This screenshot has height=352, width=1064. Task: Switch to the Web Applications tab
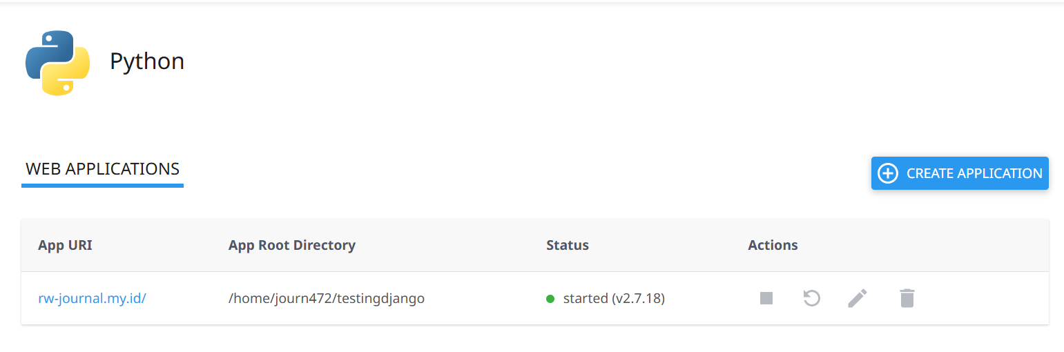click(x=102, y=168)
